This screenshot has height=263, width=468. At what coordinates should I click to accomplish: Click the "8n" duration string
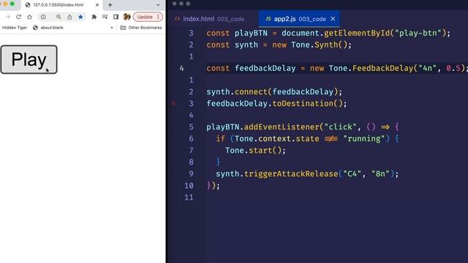pos(380,174)
